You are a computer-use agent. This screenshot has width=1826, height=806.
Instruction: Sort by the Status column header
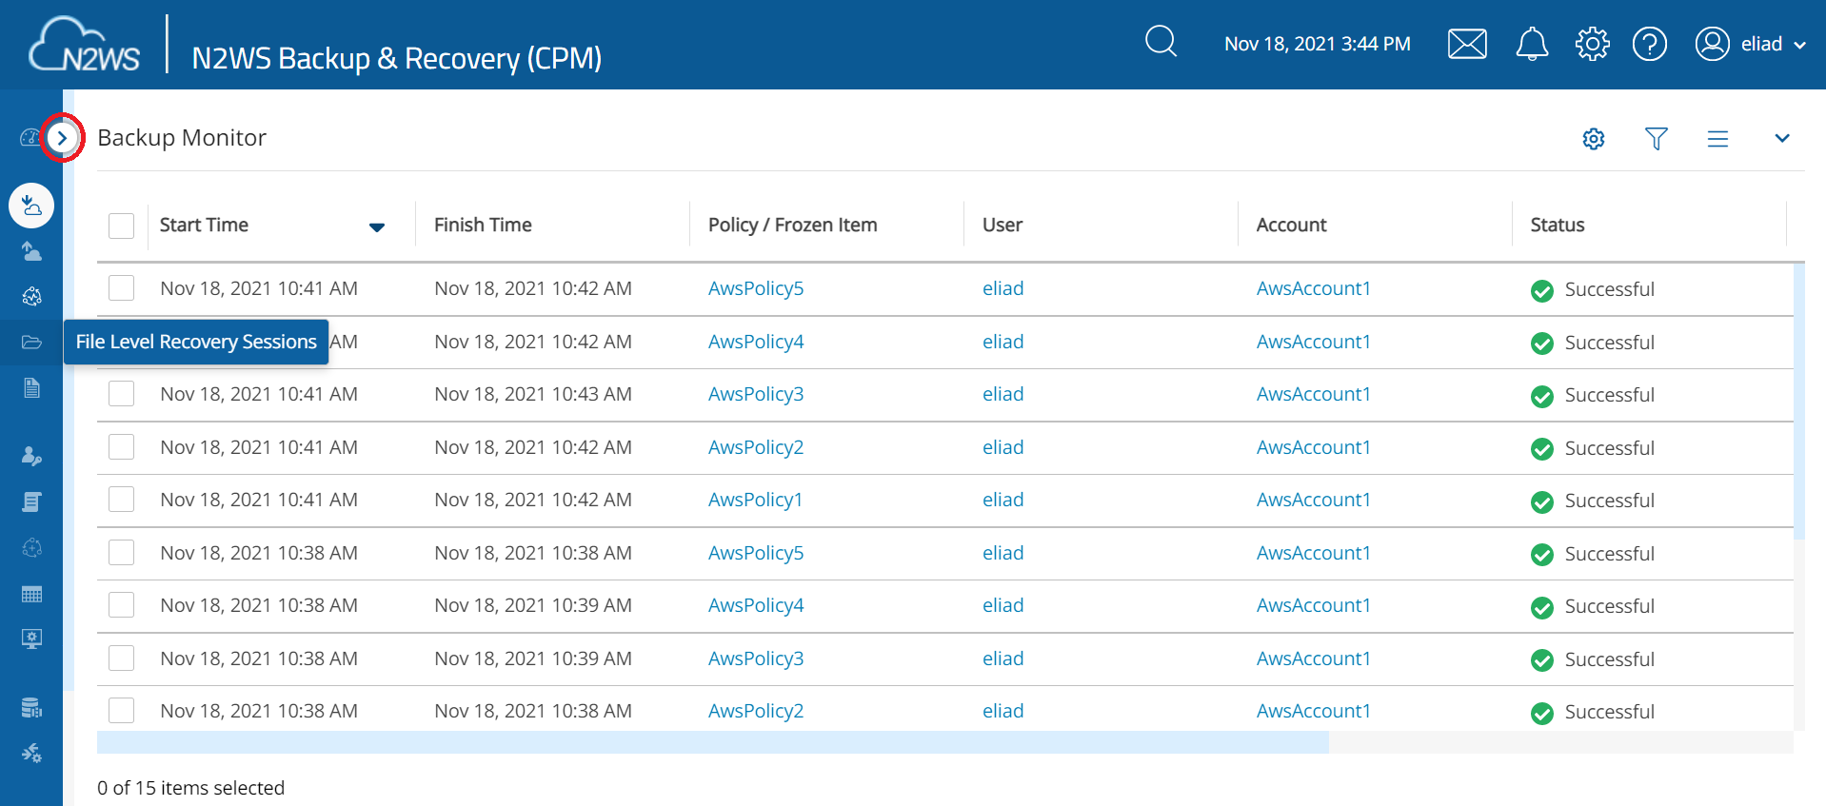(1558, 226)
